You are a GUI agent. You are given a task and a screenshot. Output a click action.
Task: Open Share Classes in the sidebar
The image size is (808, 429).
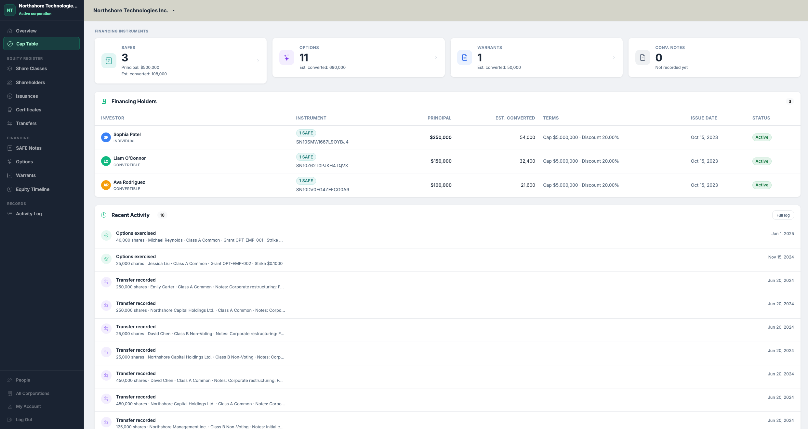coord(31,69)
